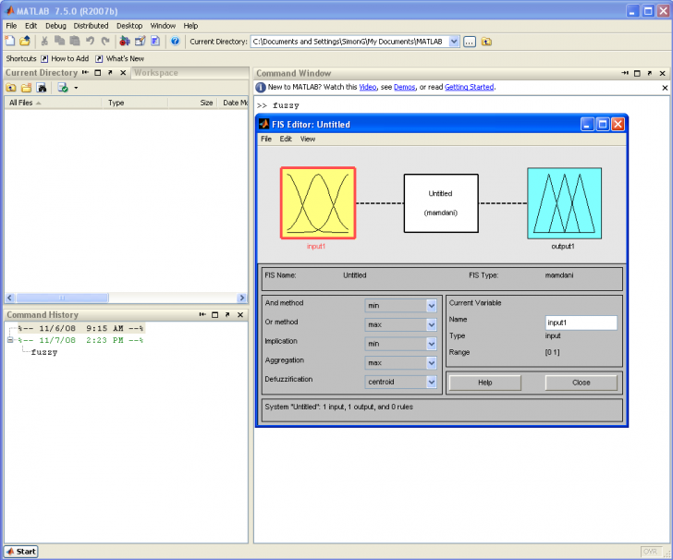Click the Copy toolbar icon
Screen dimensions: 673x560
coord(60,42)
